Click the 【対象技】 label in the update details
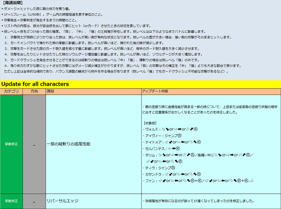 (150, 123)
